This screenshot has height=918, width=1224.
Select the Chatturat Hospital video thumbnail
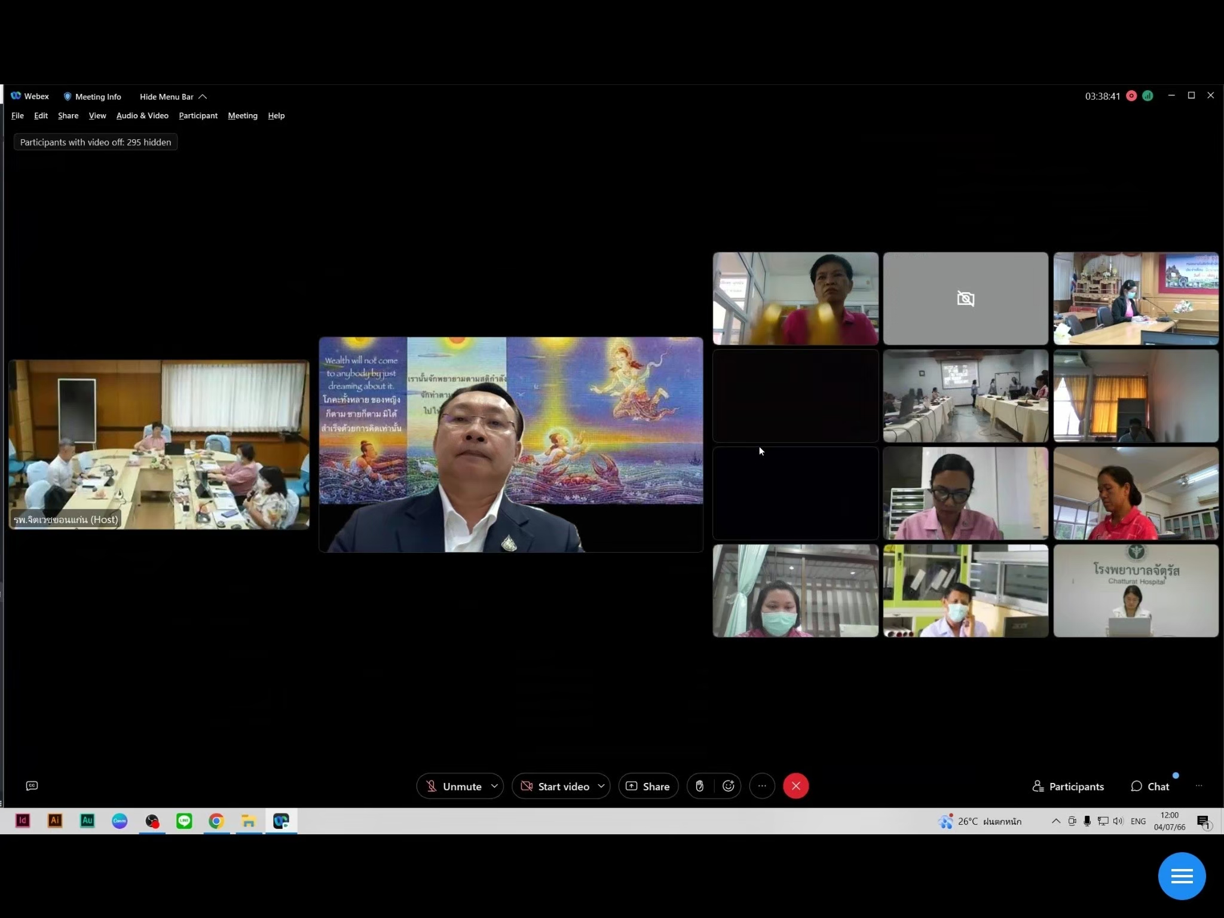point(1136,590)
